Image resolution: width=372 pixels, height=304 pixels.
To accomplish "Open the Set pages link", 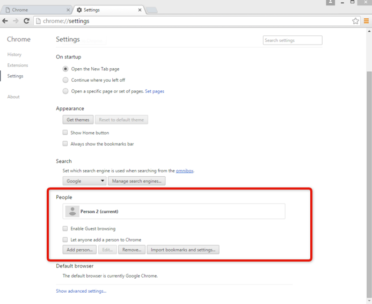I will point(155,91).
